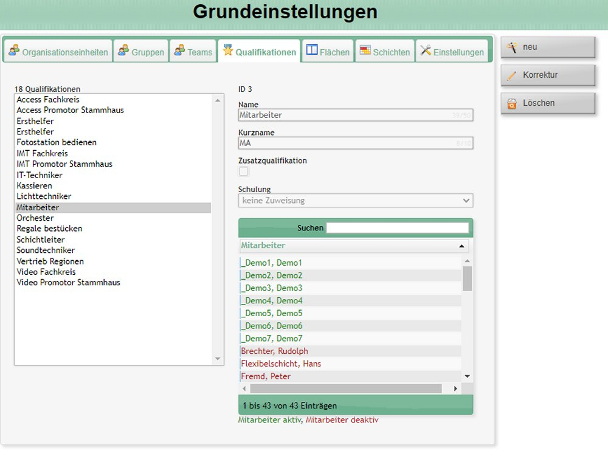Open the Schulung dropdown
This screenshot has width=608, height=459.
(356, 201)
